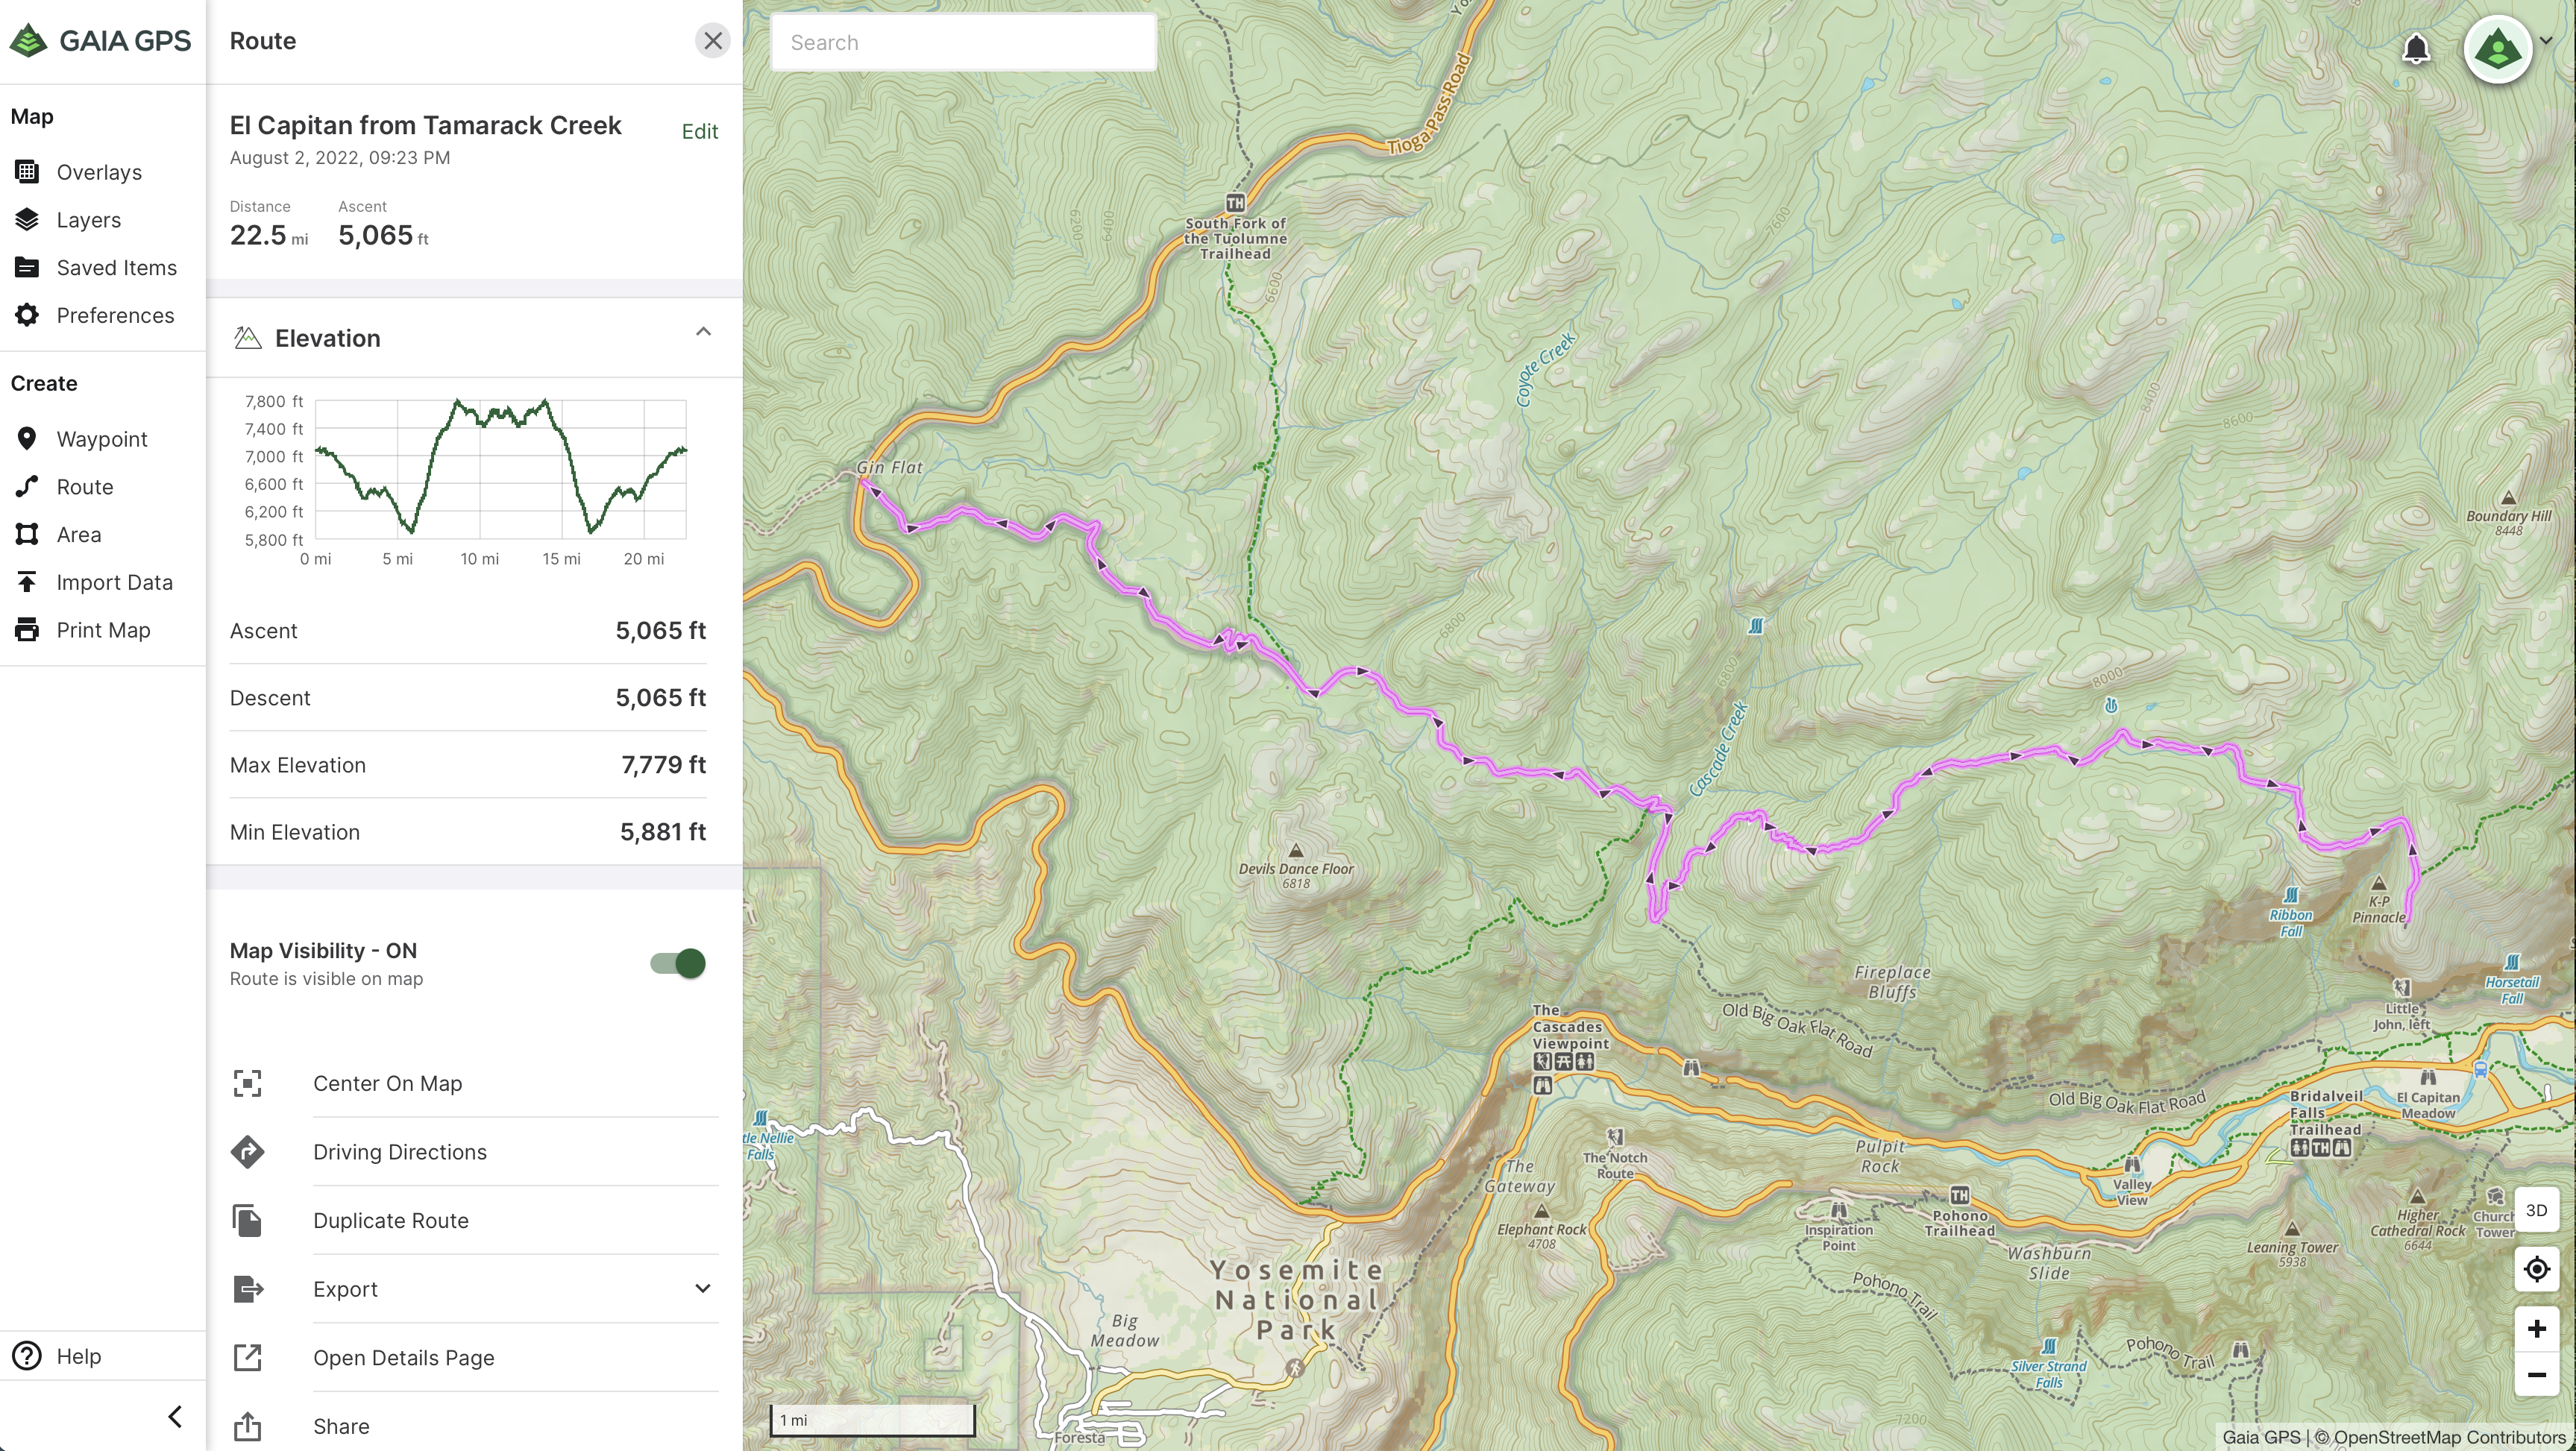The width and height of the screenshot is (2576, 1451).
Task: Click the elevation profile chart
Action: click(500, 468)
